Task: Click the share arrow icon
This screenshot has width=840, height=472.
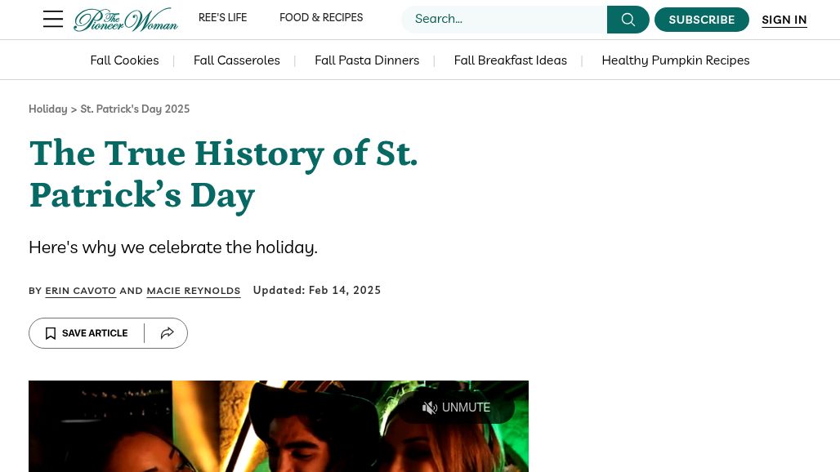Action: coord(167,333)
